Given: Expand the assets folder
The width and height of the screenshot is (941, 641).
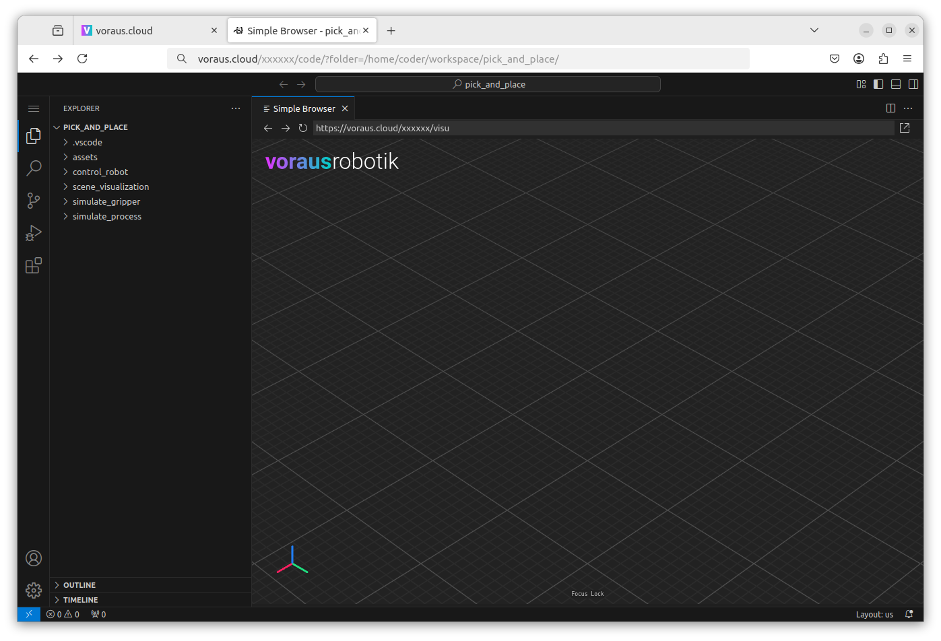Looking at the screenshot, I should click(150, 157).
